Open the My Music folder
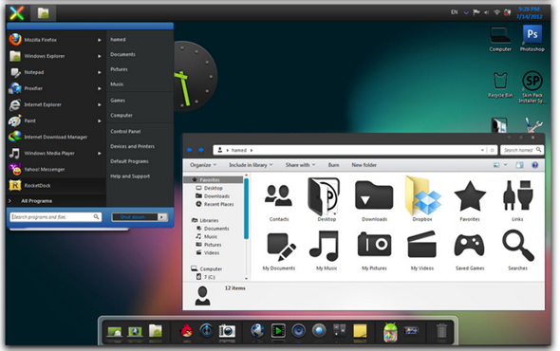 pos(327,249)
